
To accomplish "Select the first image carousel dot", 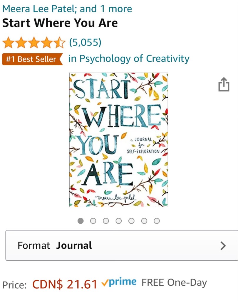I will tap(81, 221).
